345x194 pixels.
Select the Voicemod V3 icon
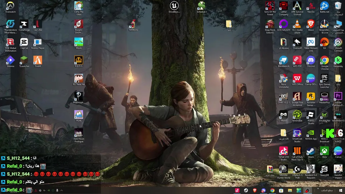[x=338, y=116]
